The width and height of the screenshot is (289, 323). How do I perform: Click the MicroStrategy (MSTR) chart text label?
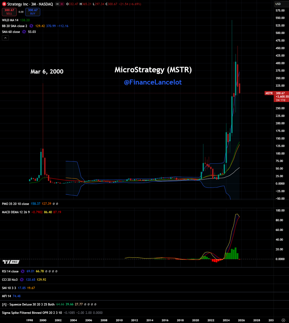[x=153, y=70]
